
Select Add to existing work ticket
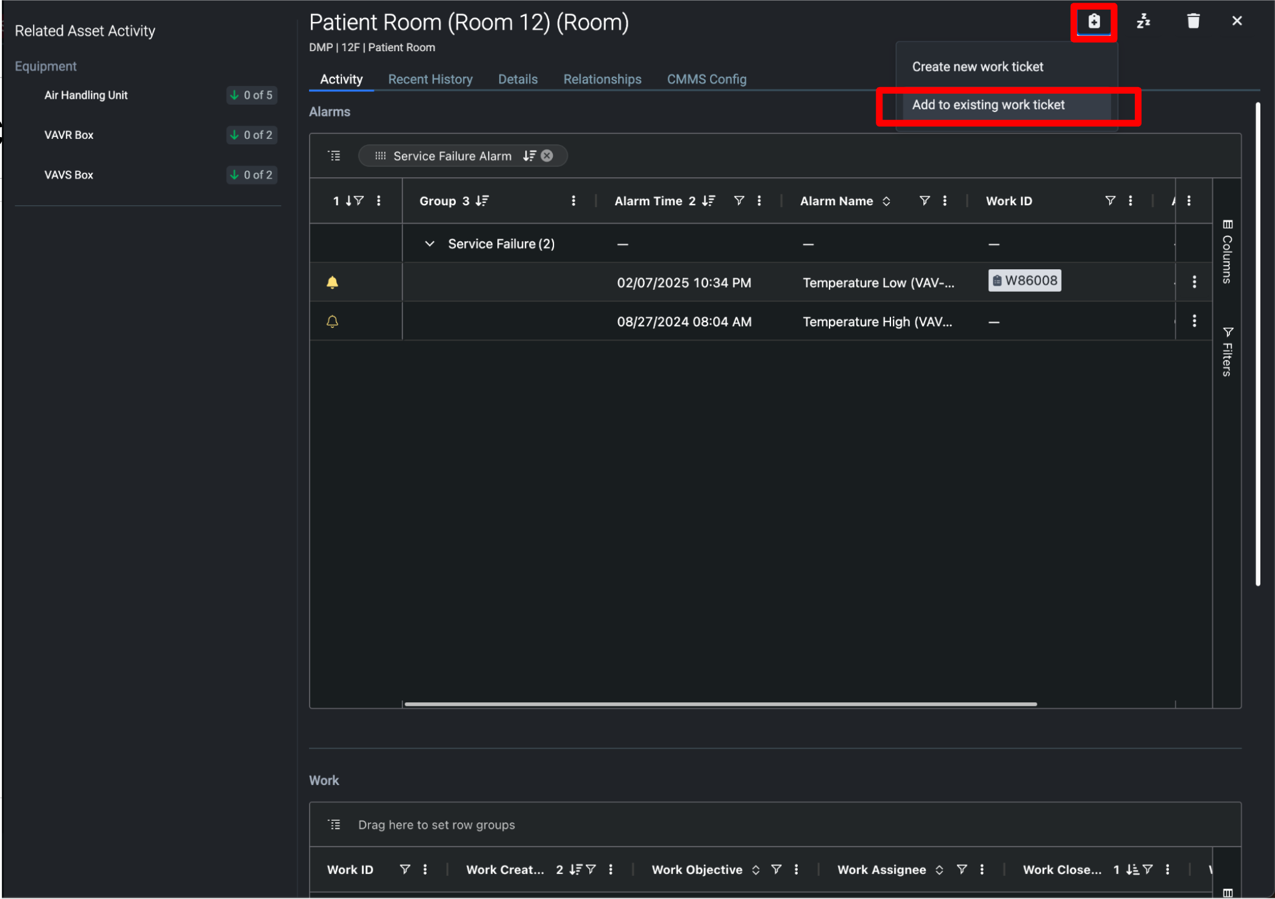[988, 105]
